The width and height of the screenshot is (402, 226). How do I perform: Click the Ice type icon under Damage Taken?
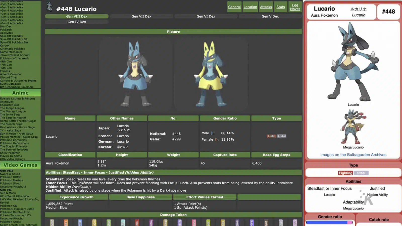pos(123,223)
